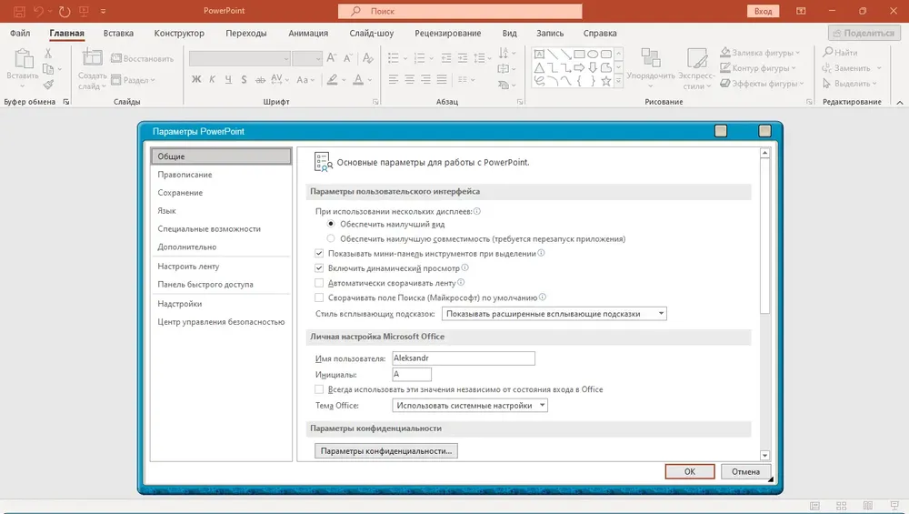Switch to Рецензирование ribbon tab
This screenshot has height=514, width=909.
point(447,33)
